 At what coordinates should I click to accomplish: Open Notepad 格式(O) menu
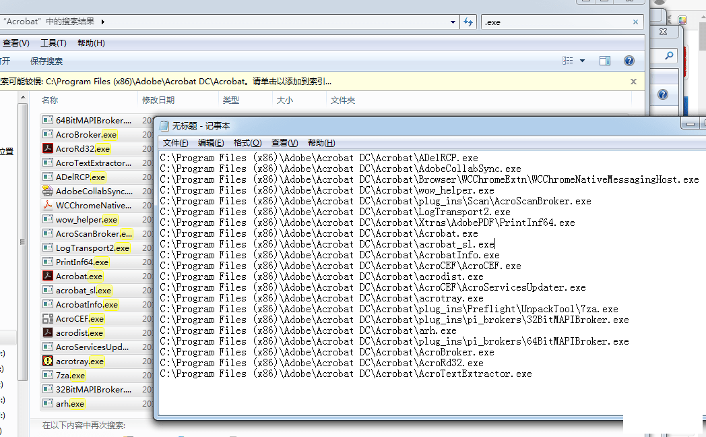pyautogui.click(x=248, y=143)
